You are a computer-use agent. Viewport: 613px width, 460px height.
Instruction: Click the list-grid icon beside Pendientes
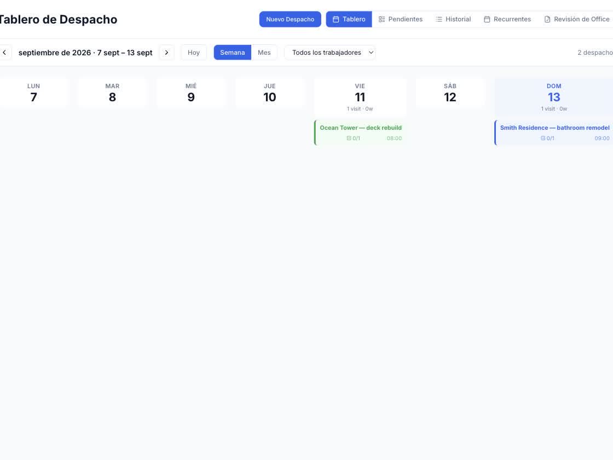381,19
